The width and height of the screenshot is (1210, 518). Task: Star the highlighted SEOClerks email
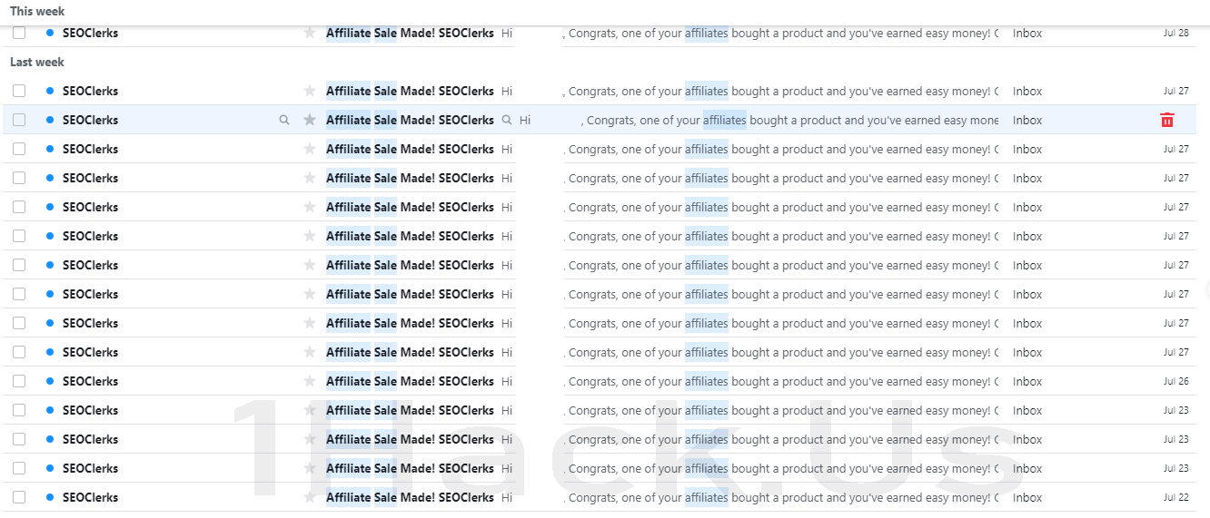click(310, 120)
